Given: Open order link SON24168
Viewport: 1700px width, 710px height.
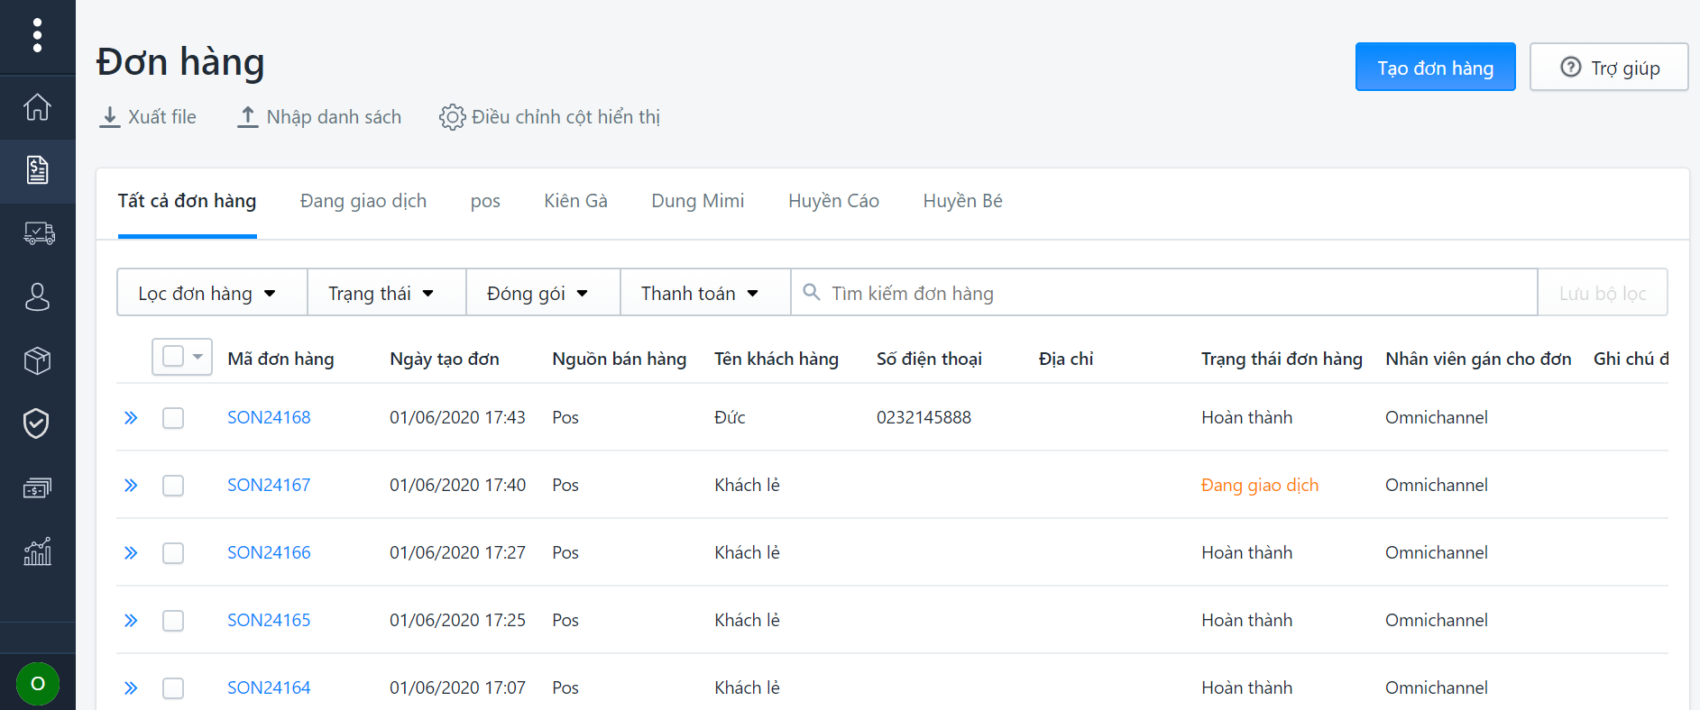Looking at the screenshot, I should (269, 417).
